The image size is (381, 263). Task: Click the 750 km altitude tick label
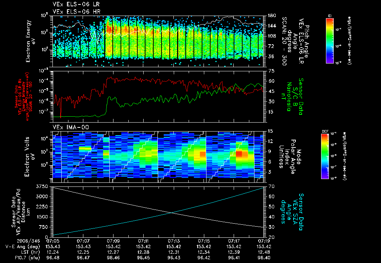[44, 227]
